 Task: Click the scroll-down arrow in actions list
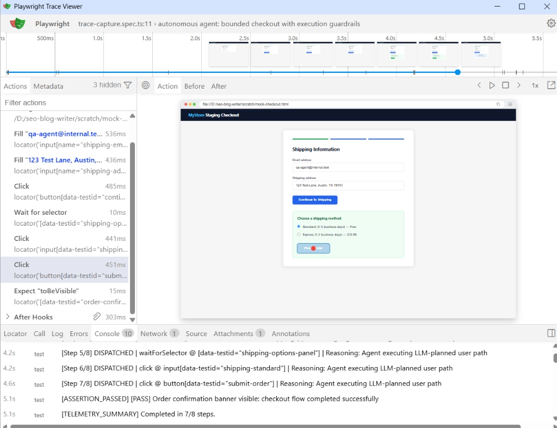point(133,319)
